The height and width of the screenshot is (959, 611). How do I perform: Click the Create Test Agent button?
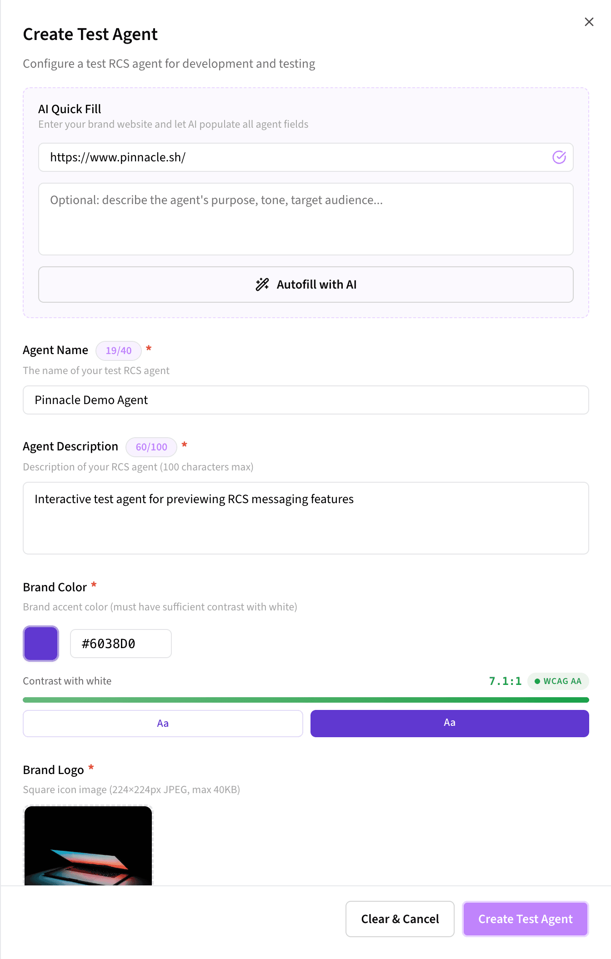coord(525,919)
